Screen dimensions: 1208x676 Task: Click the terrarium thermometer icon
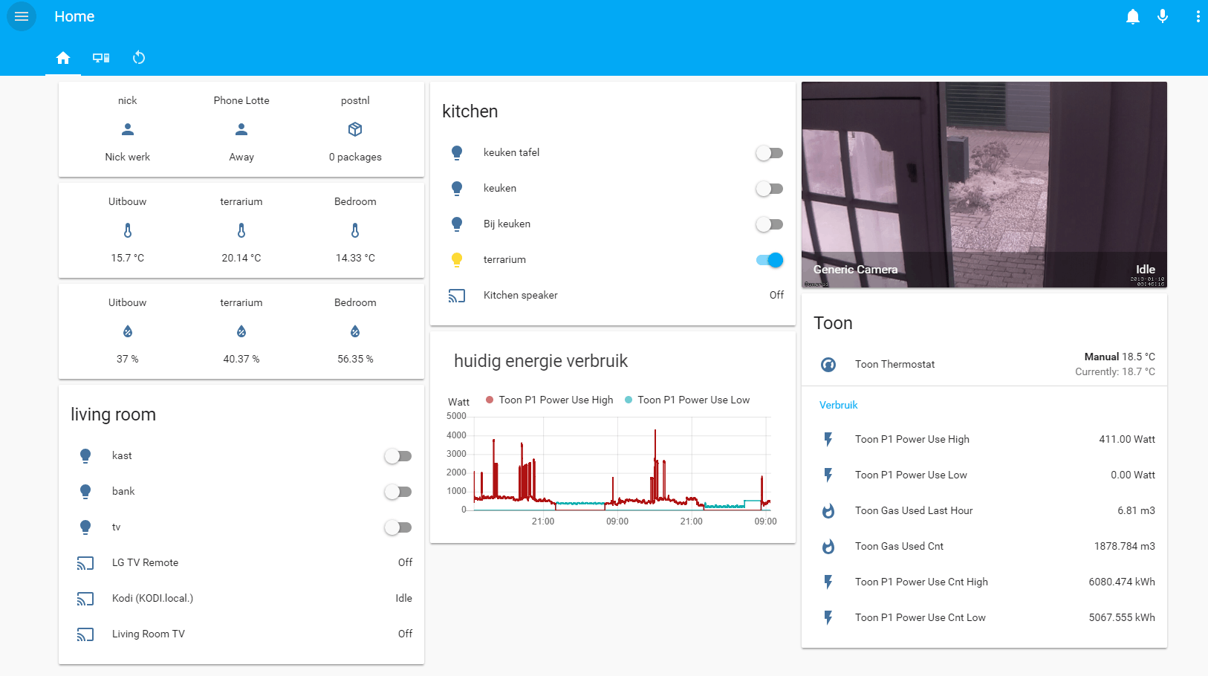(x=241, y=230)
